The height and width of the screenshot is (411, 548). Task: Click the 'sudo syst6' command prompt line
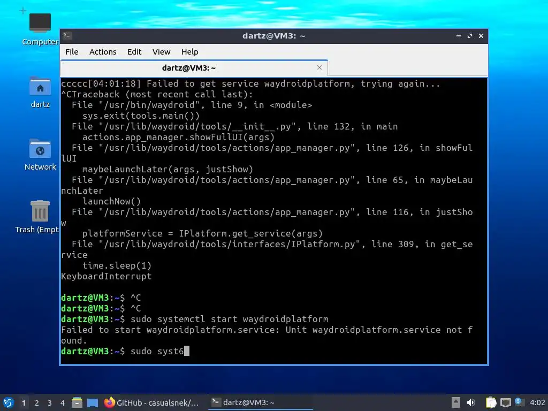tap(125, 351)
